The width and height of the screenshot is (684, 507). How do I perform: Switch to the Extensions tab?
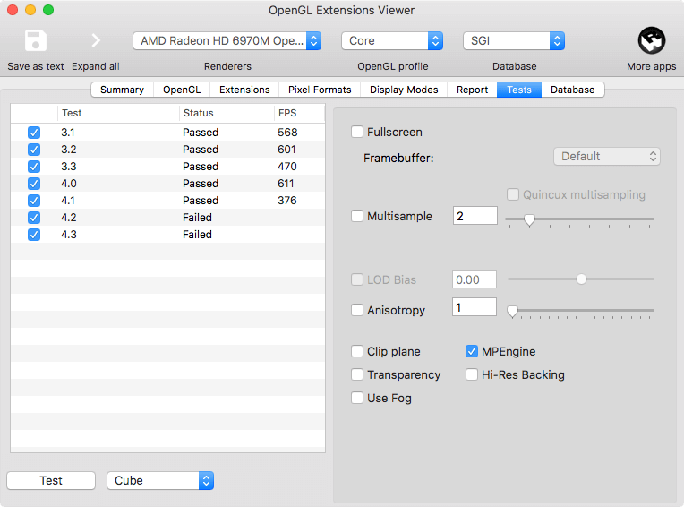[244, 90]
